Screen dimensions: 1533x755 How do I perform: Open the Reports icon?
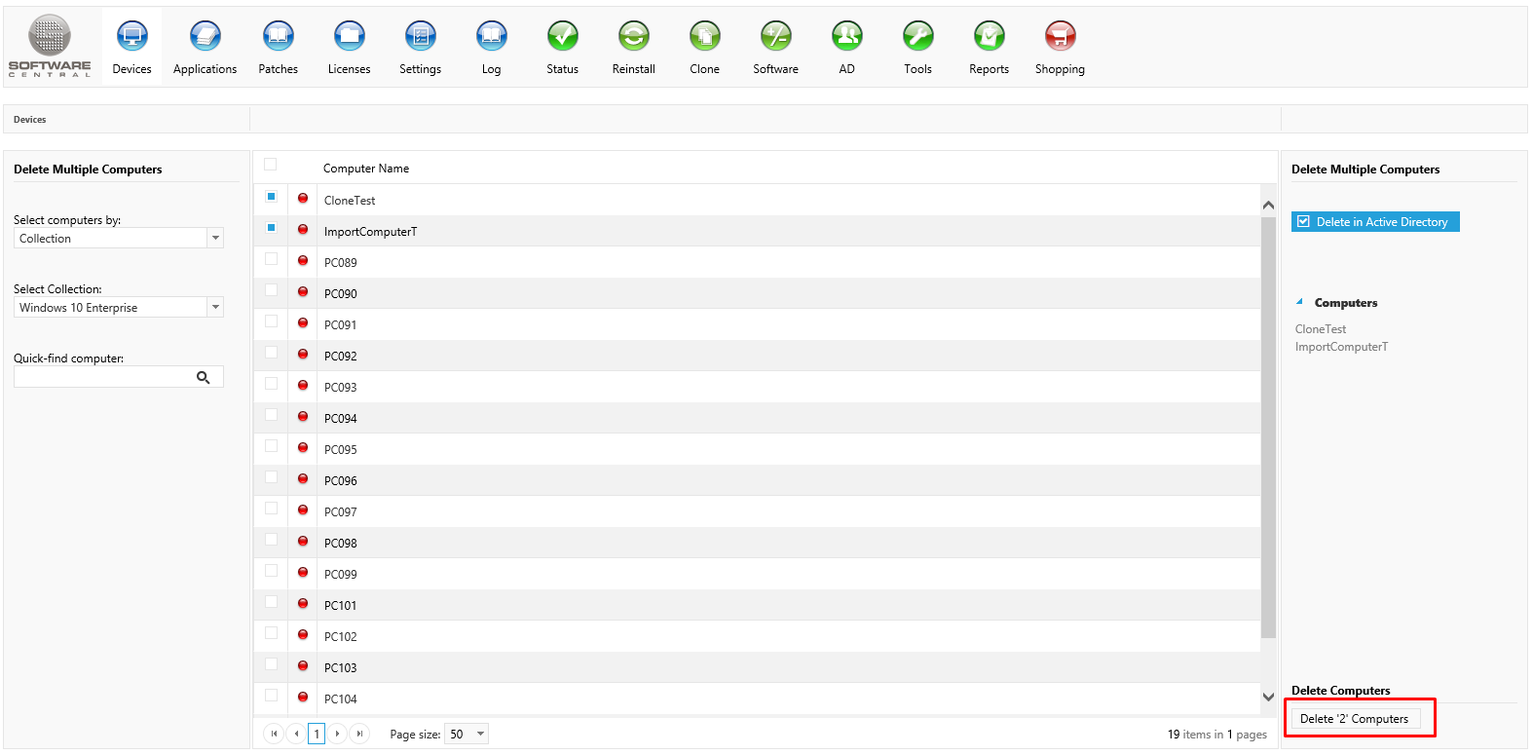pyautogui.click(x=989, y=38)
